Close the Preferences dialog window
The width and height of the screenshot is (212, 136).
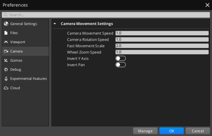(207, 5)
